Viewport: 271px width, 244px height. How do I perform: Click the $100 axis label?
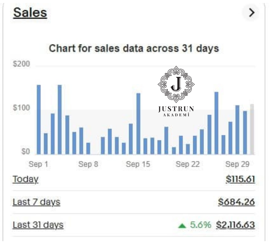[x=21, y=108]
